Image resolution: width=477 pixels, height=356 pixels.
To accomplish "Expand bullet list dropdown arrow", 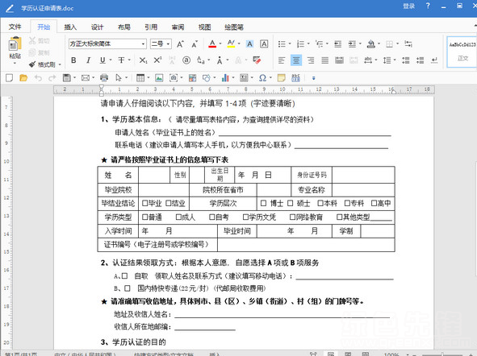I will pyautogui.click(x=290, y=44).
